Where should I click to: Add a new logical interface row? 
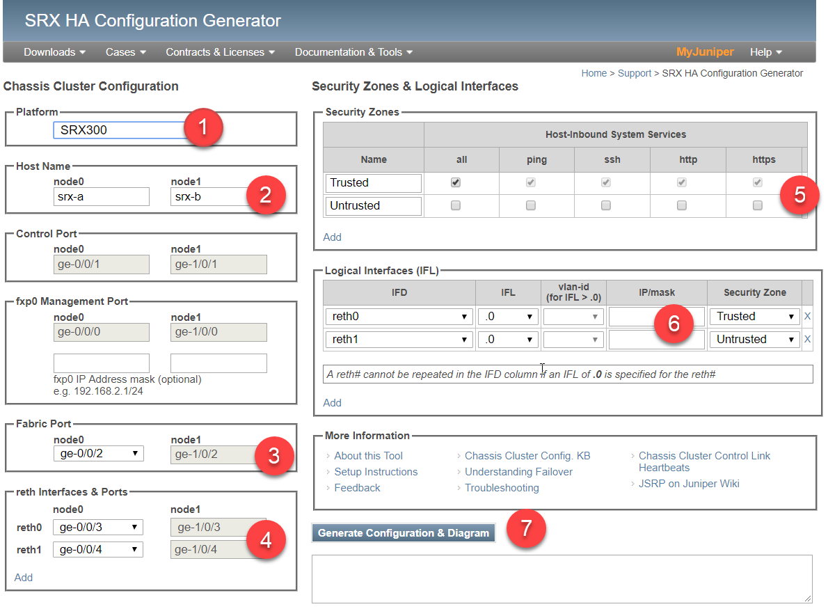coord(332,403)
